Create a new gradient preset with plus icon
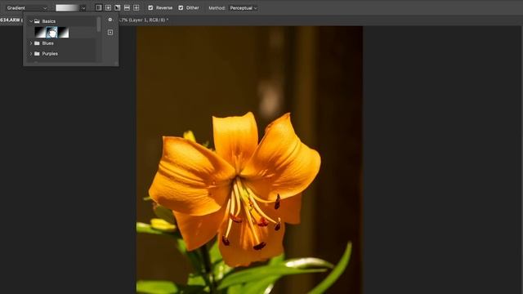This screenshot has width=523, height=294. pos(110,33)
